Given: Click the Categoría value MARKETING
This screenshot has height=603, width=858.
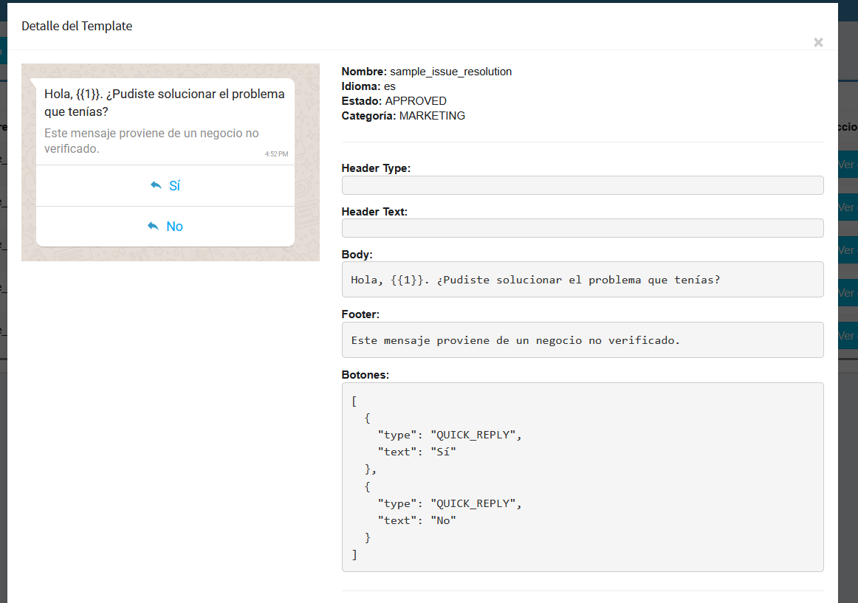Looking at the screenshot, I should click(432, 116).
